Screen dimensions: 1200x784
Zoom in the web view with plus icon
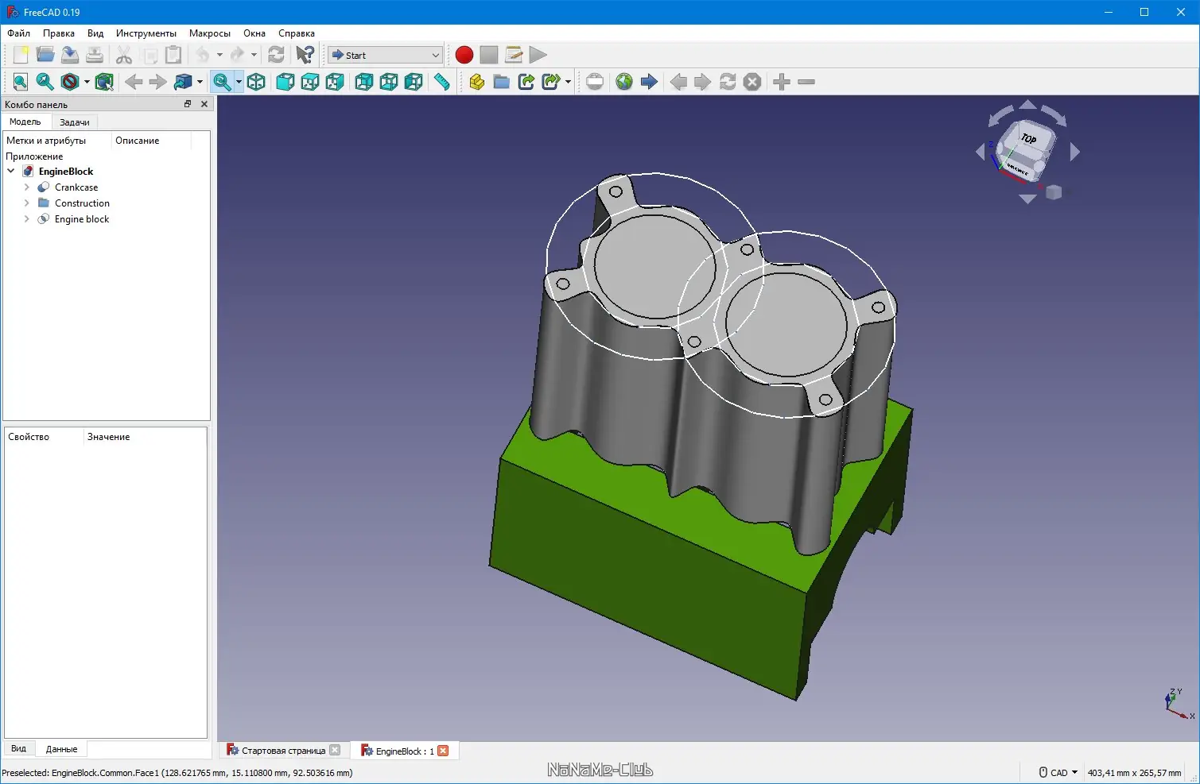[782, 82]
